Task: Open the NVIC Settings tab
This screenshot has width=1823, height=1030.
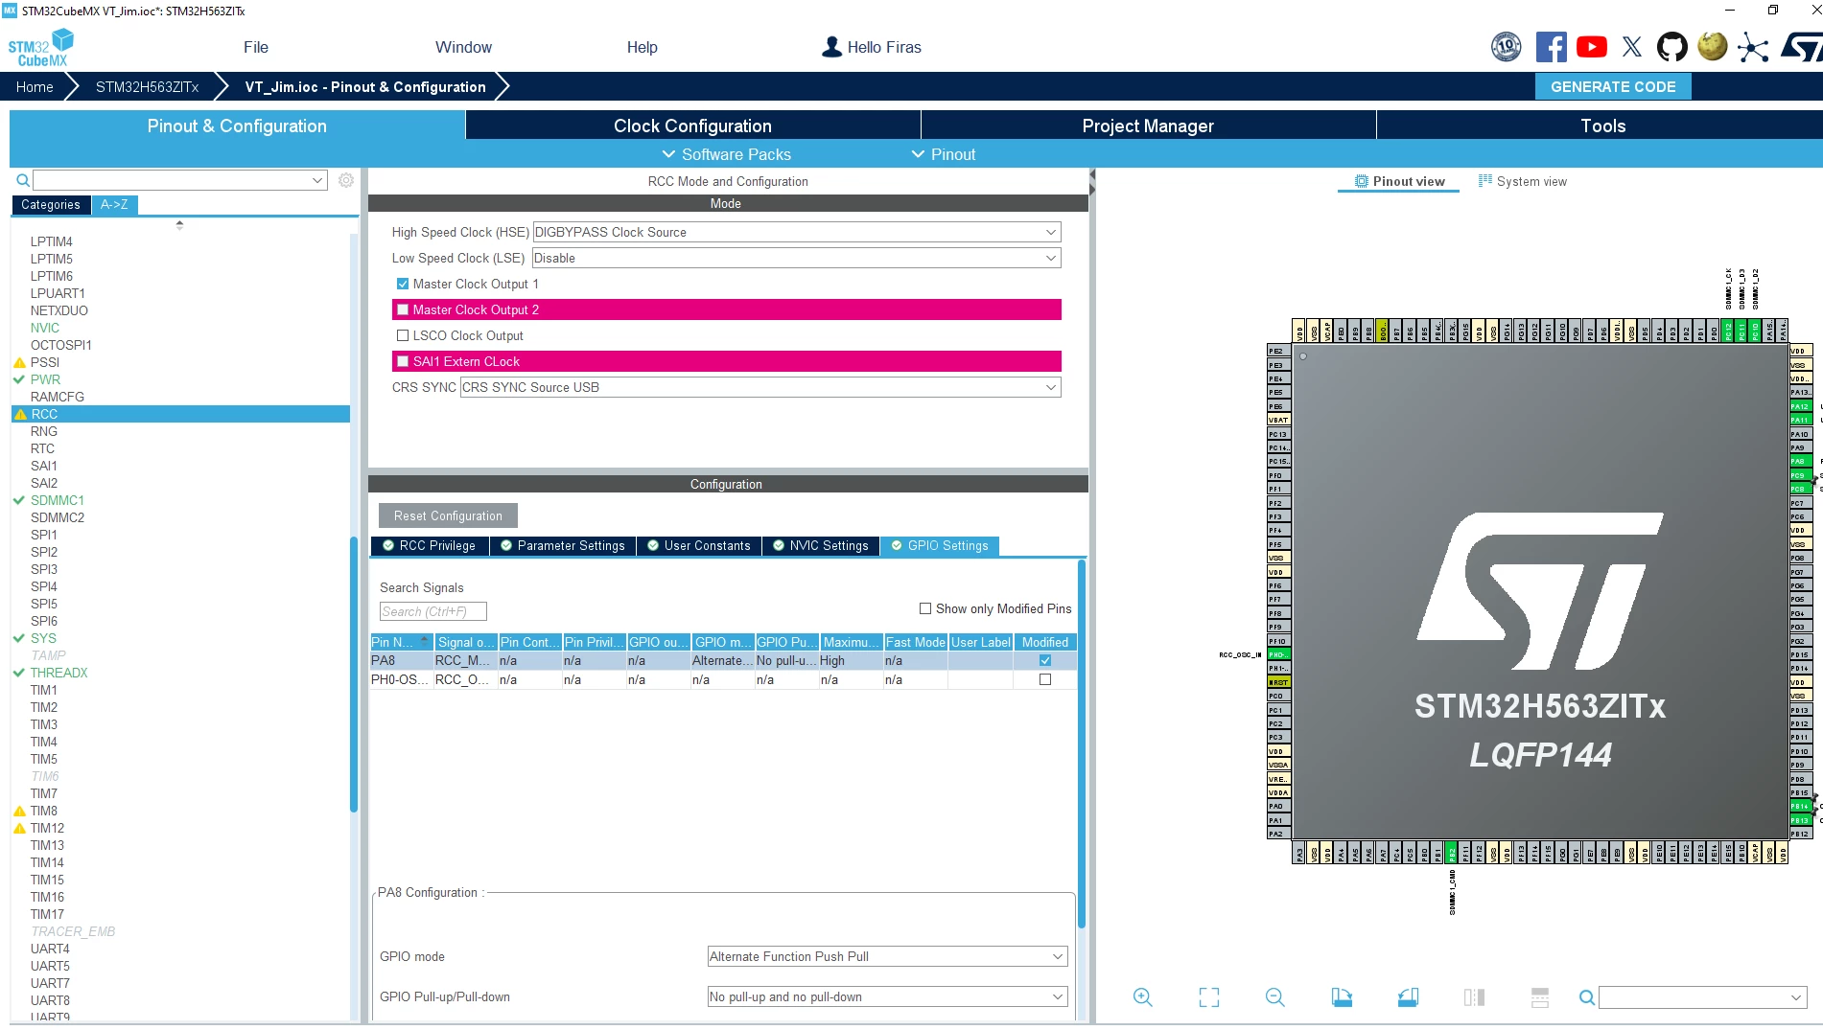Action: (821, 545)
